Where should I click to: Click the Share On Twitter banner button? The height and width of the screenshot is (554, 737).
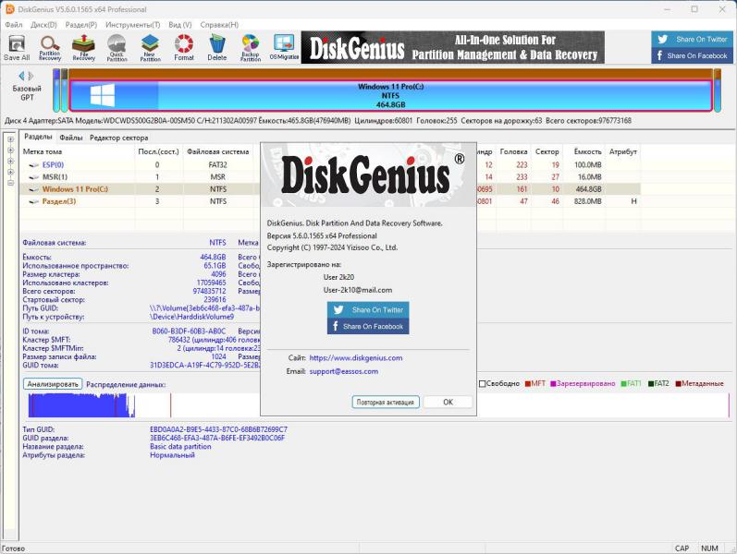(694, 40)
